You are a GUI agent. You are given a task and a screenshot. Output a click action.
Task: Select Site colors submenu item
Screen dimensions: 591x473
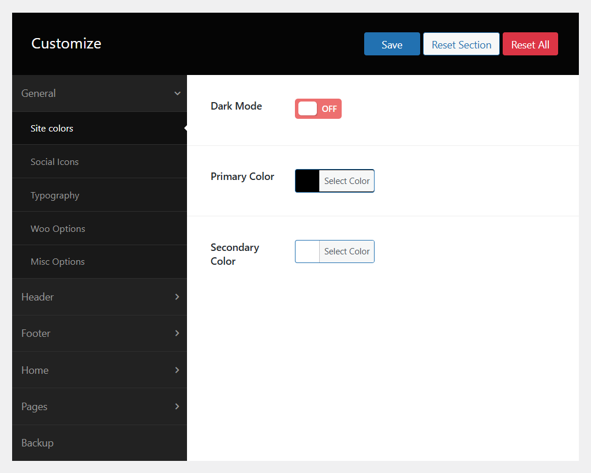click(x=52, y=129)
